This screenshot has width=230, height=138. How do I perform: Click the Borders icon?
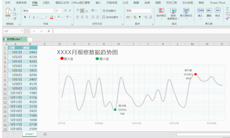tap(43, 17)
